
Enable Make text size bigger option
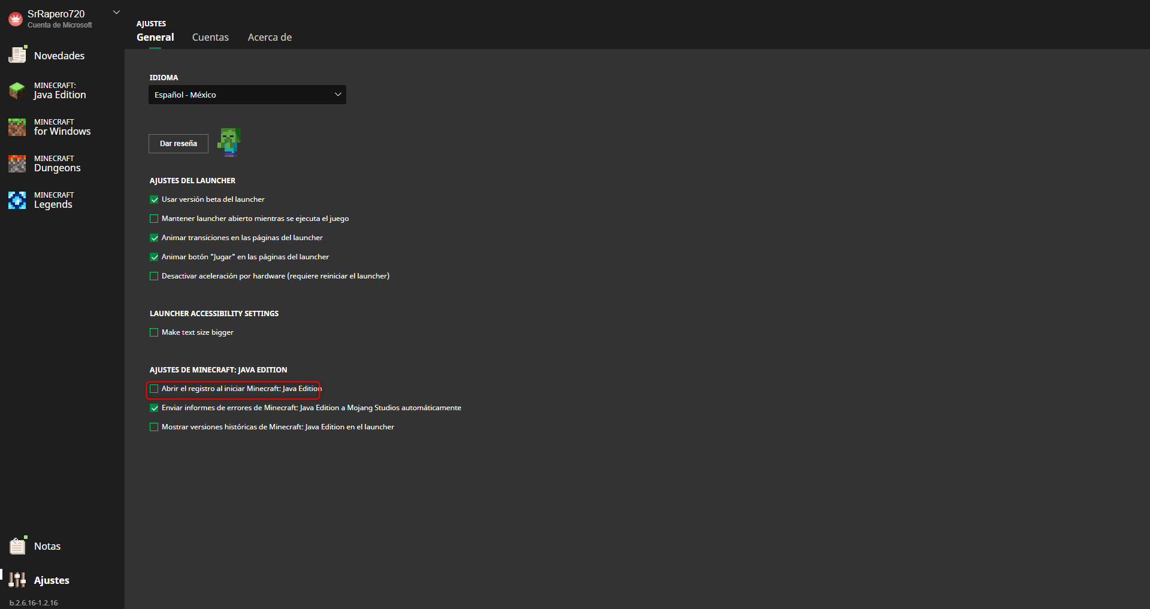tap(154, 332)
